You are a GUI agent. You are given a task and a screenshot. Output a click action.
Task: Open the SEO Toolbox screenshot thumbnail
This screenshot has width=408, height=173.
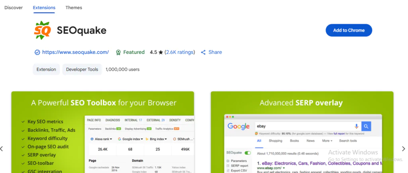(102, 132)
